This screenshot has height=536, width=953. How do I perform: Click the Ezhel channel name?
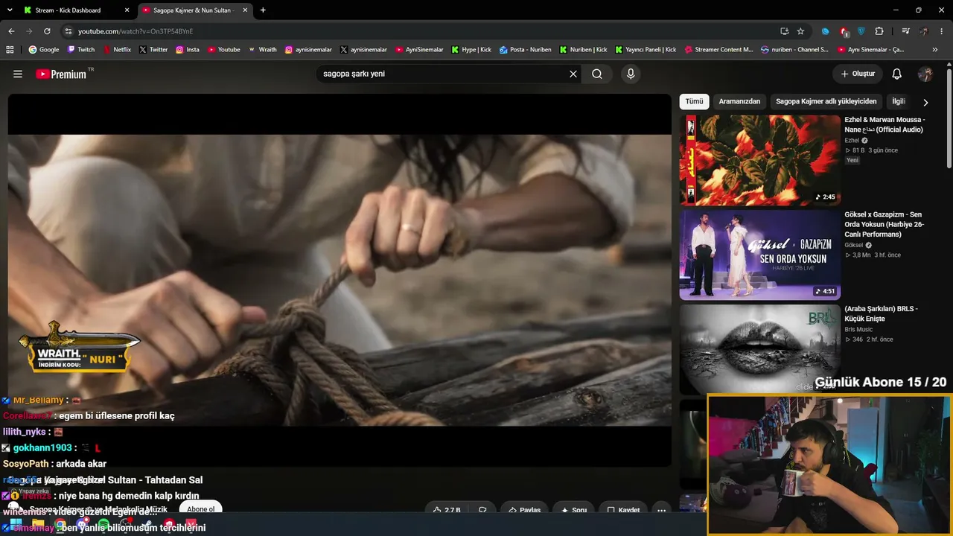pyautogui.click(x=852, y=140)
